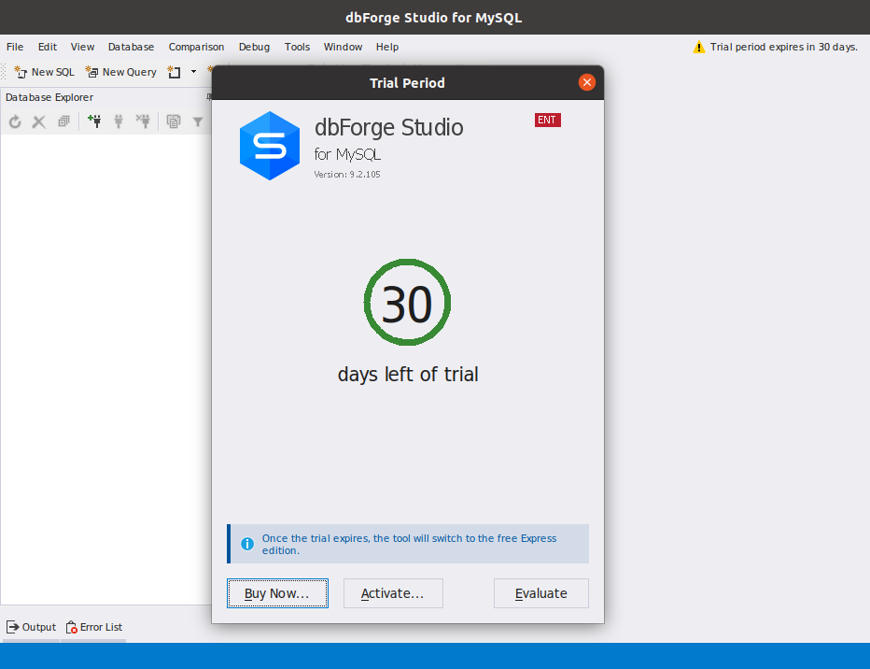Open the Database menu
870x669 pixels.
click(x=131, y=48)
